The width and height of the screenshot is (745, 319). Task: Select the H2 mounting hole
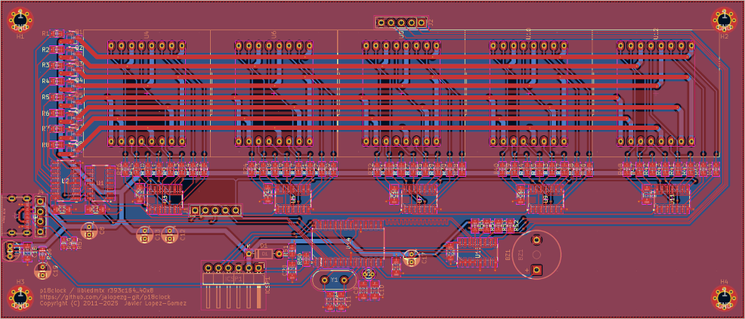click(x=724, y=19)
